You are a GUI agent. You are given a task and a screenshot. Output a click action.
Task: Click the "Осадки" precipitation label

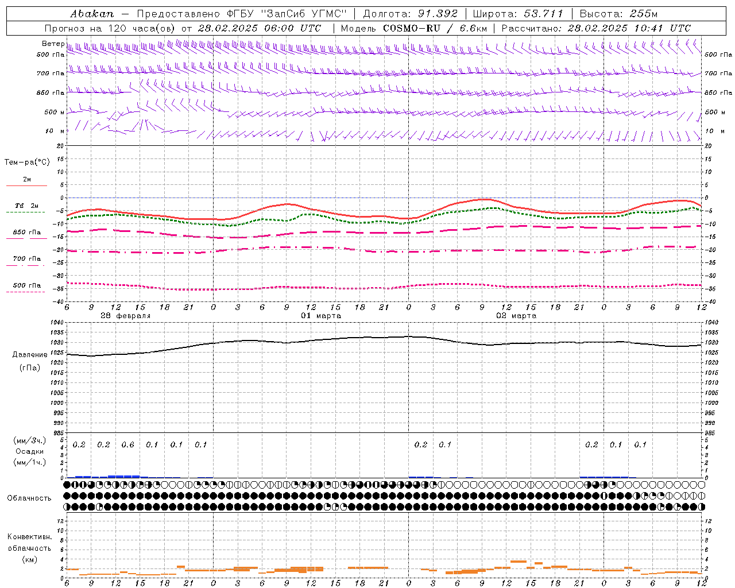30,451
